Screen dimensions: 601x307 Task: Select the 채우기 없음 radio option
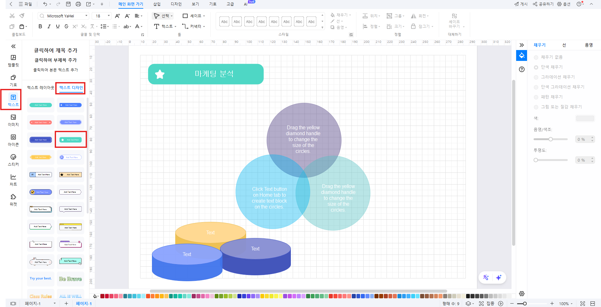[x=536, y=57]
